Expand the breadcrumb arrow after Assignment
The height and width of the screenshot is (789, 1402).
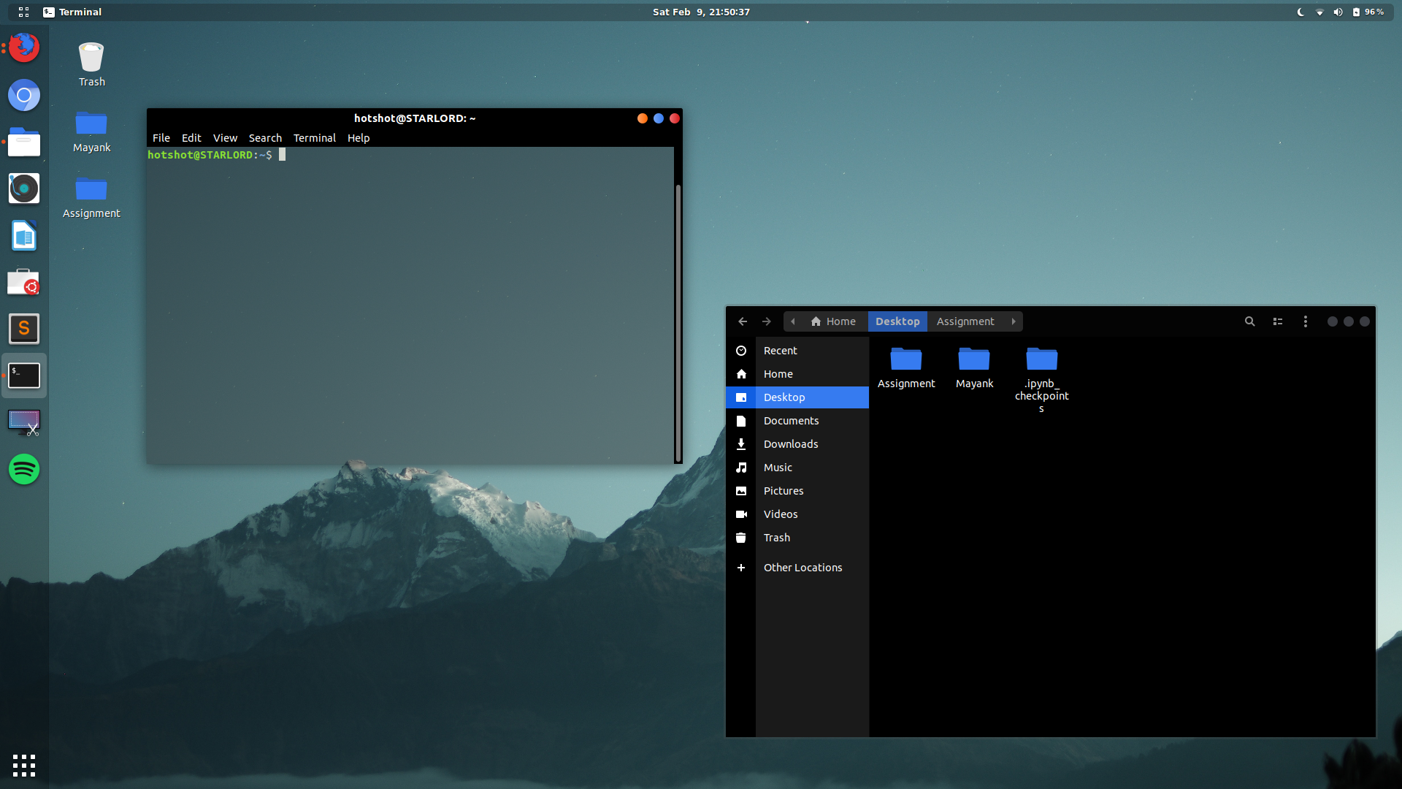[x=1014, y=321]
